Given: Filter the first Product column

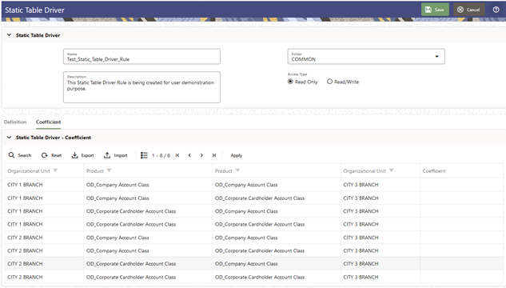Looking at the screenshot, I should click(109, 170).
